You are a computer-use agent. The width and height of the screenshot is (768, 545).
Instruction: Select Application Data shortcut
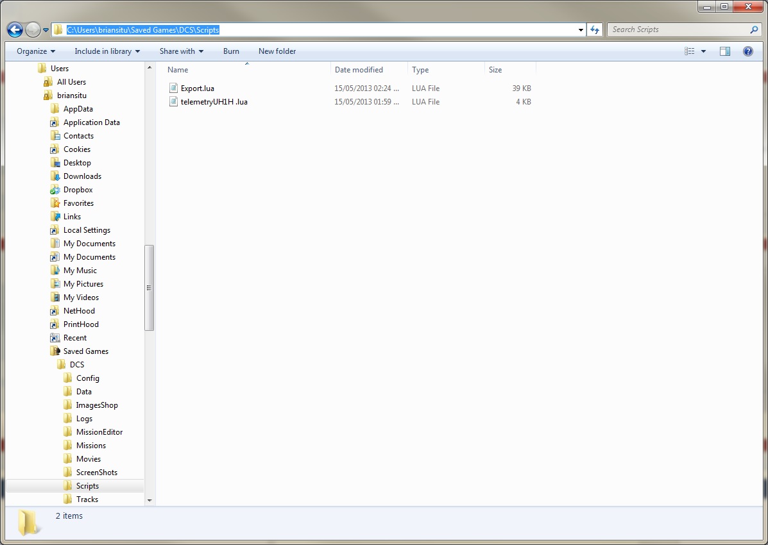pos(92,122)
